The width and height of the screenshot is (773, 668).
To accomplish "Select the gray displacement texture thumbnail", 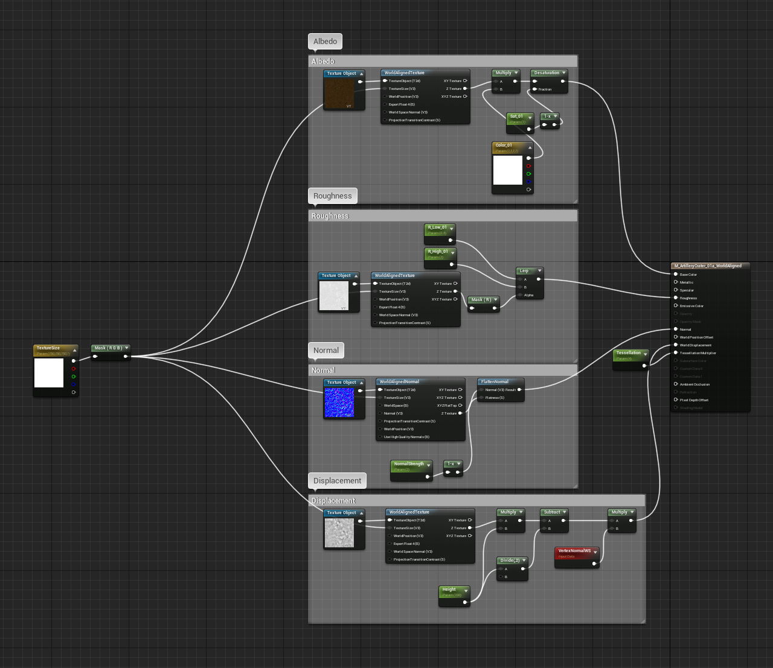I will (339, 533).
